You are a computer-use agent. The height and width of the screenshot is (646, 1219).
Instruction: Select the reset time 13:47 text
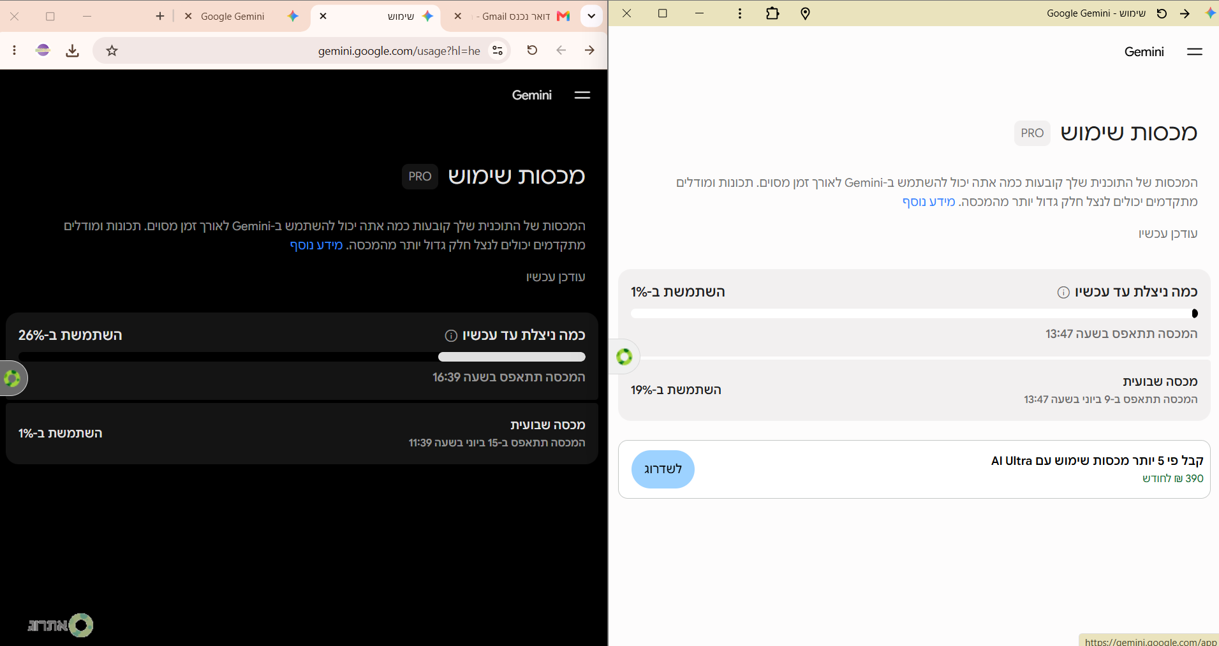point(1121,334)
